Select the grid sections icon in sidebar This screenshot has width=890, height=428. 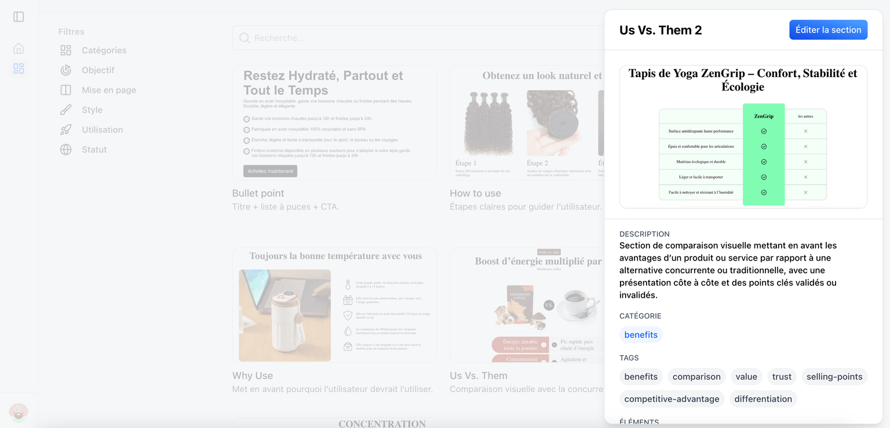click(19, 69)
